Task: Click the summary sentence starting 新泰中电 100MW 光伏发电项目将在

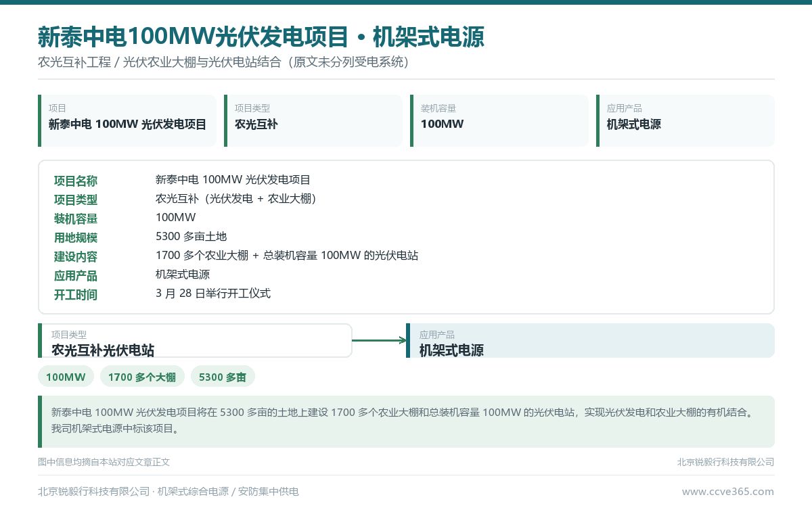Action: [x=403, y=412]
